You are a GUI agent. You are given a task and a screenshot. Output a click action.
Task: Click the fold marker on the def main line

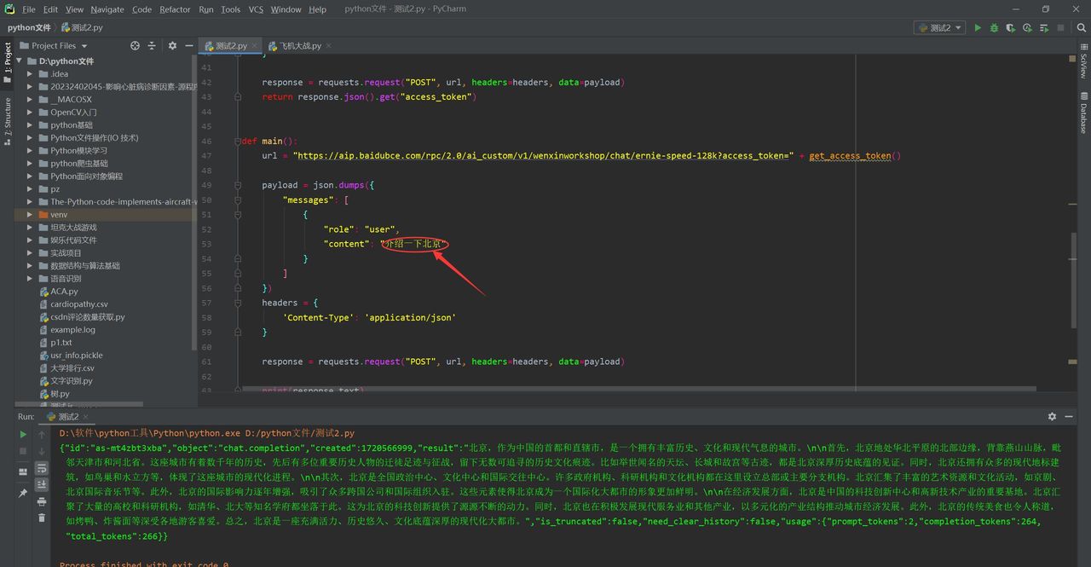click(x=239, y=142)
